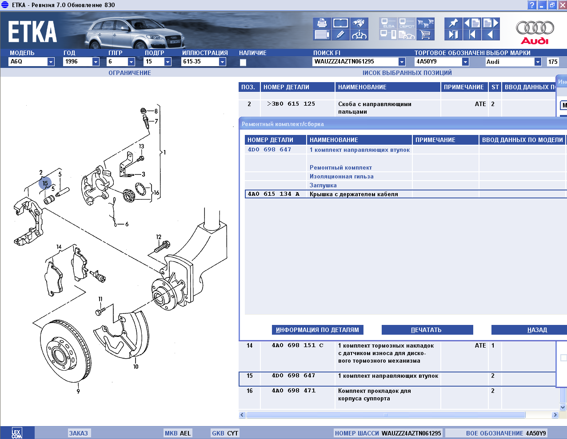Toggle the НАЛИЧИЕ checkbox
The width and height of the screenshot is (567, 439).
click(243, 63)
